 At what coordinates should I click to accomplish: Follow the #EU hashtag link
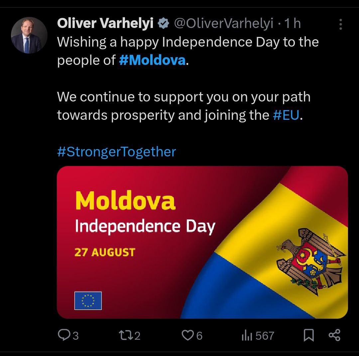click(286, 115)
